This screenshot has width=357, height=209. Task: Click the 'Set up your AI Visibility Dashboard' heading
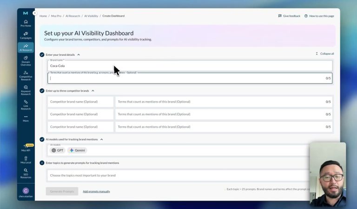[89, 33]
